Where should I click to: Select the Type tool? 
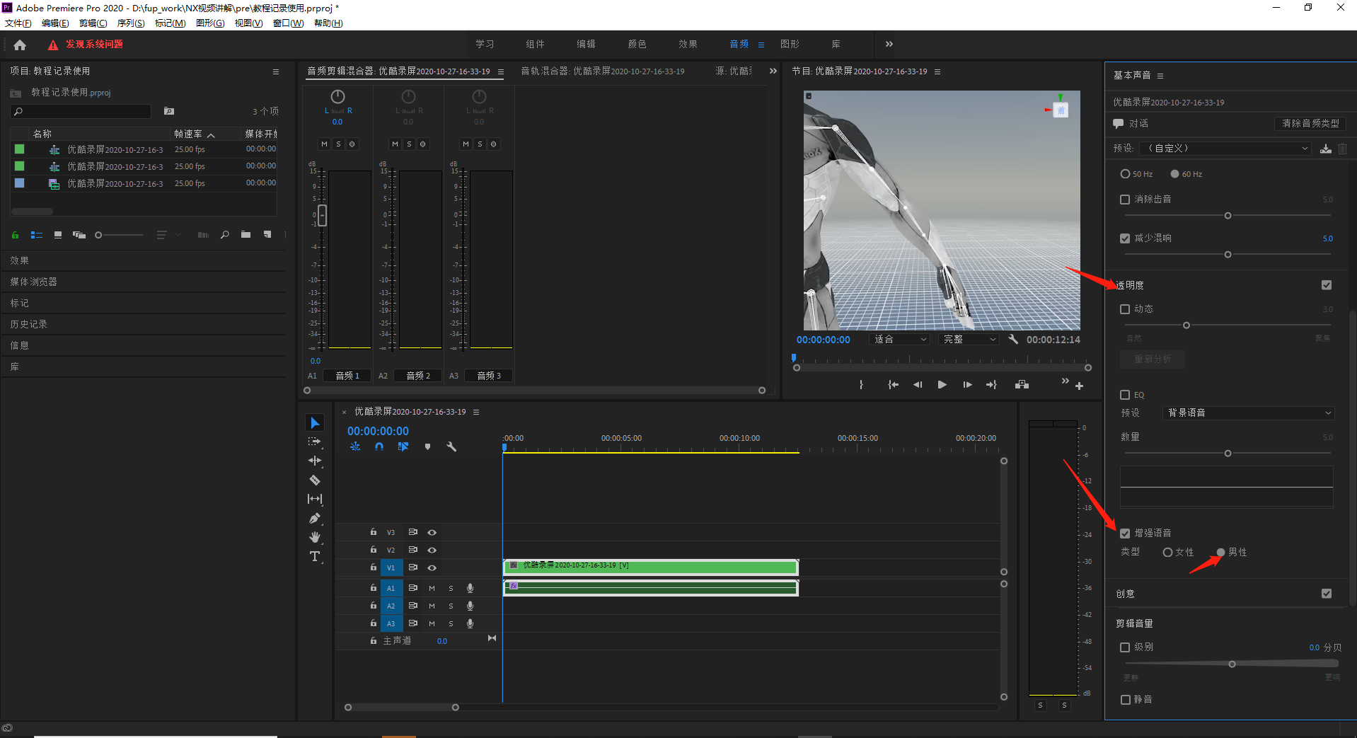click(315, 556)
